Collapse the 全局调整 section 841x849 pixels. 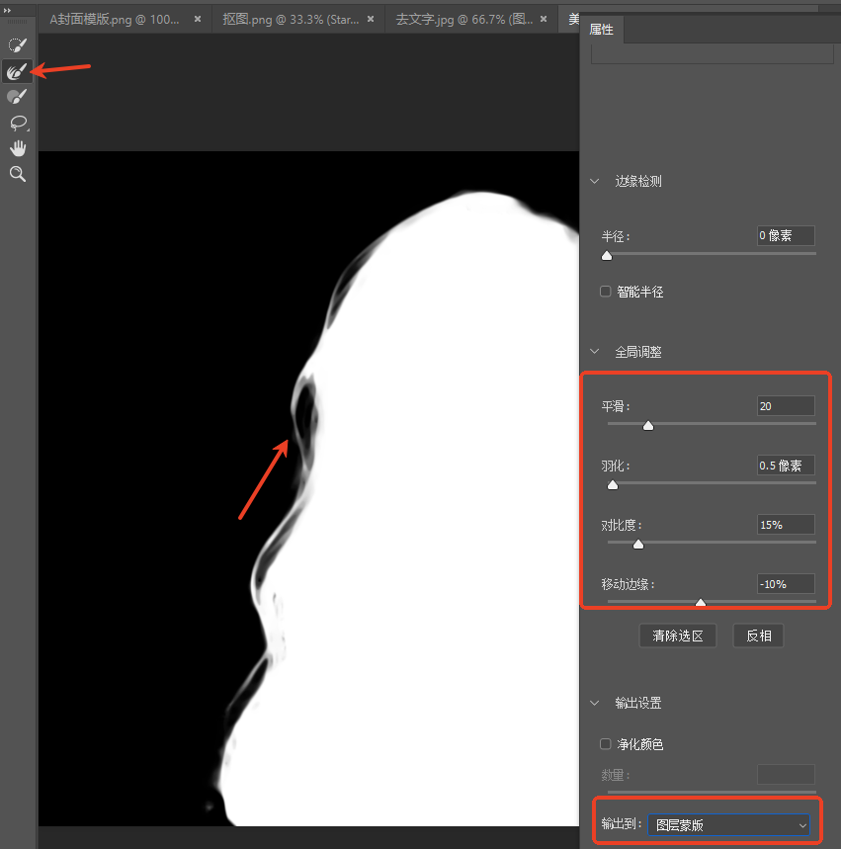595,352
